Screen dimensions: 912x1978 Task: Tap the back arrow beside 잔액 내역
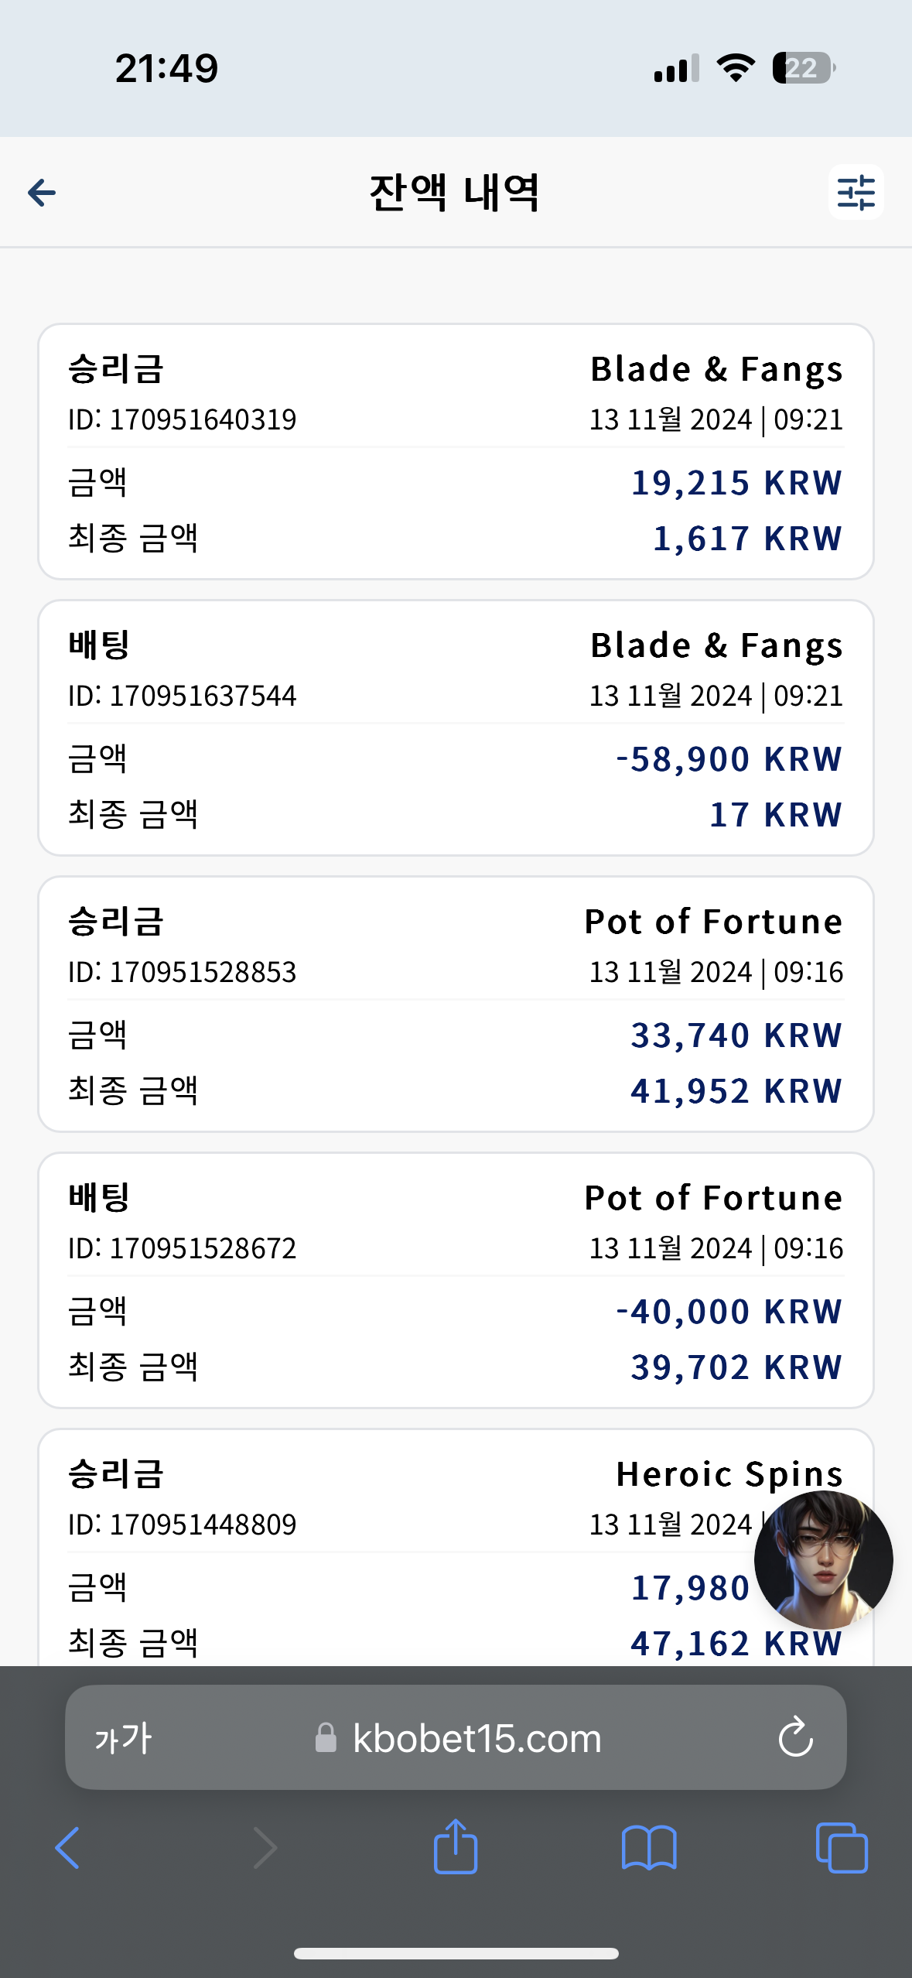point(42,193)
